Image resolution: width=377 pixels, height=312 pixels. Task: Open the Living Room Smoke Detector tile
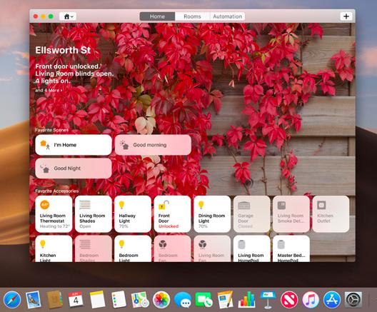click(291, 214)
